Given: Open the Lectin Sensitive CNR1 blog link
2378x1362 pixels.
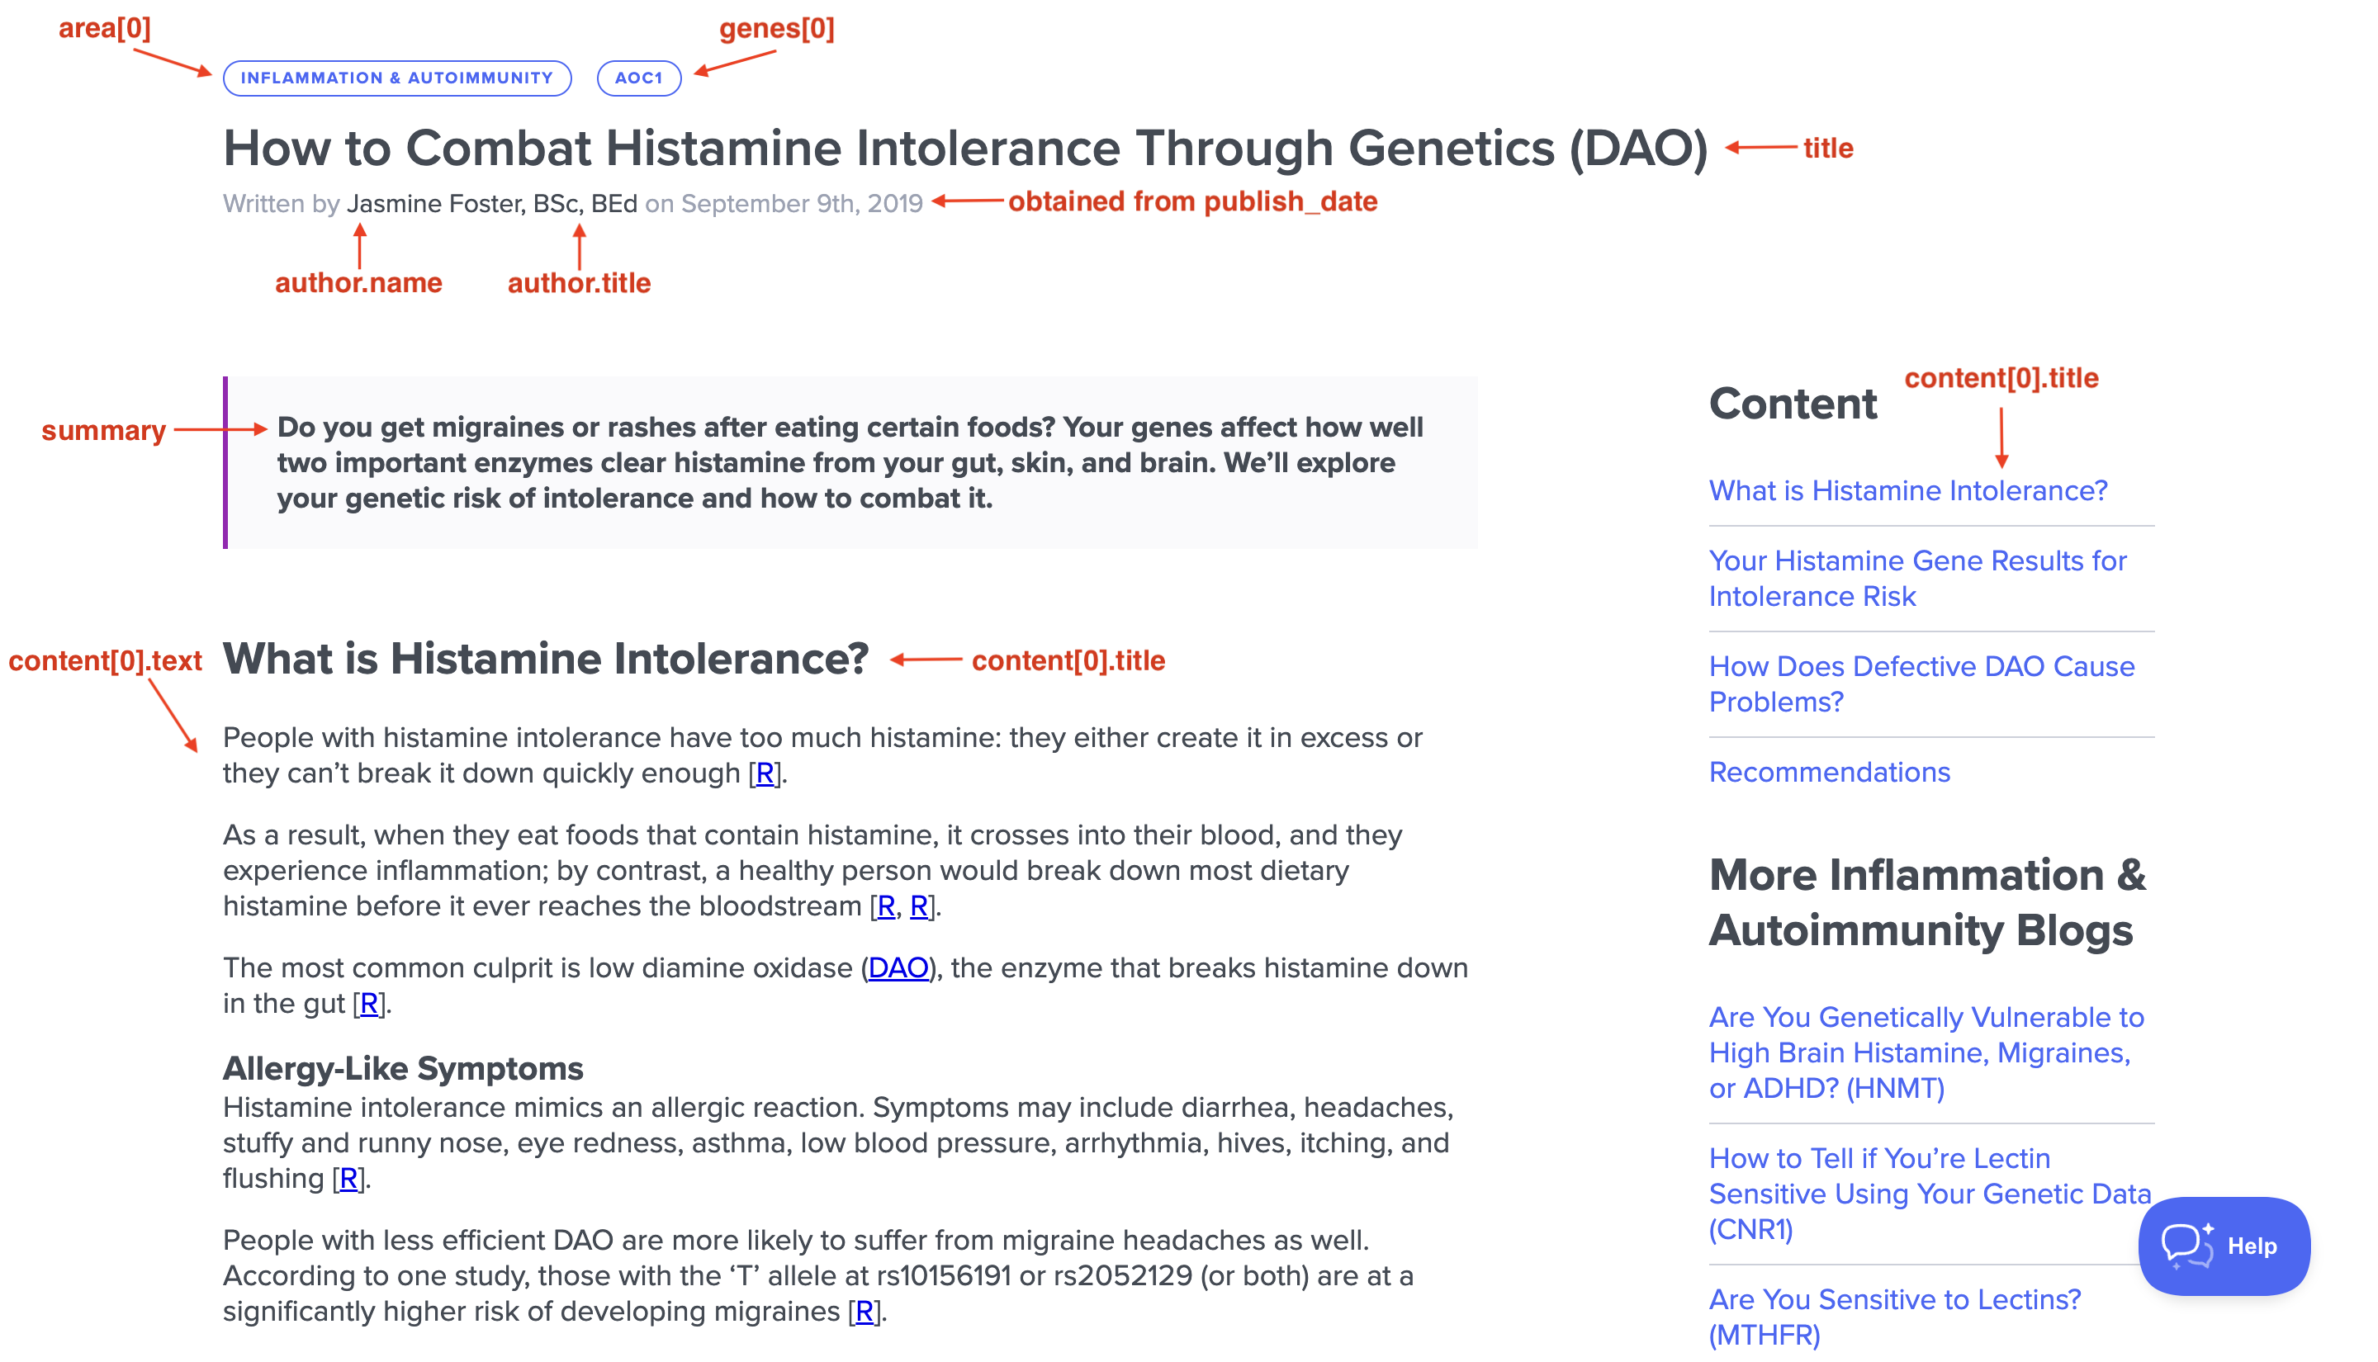Looking at the screenshot, I should pos(1929,1194).
